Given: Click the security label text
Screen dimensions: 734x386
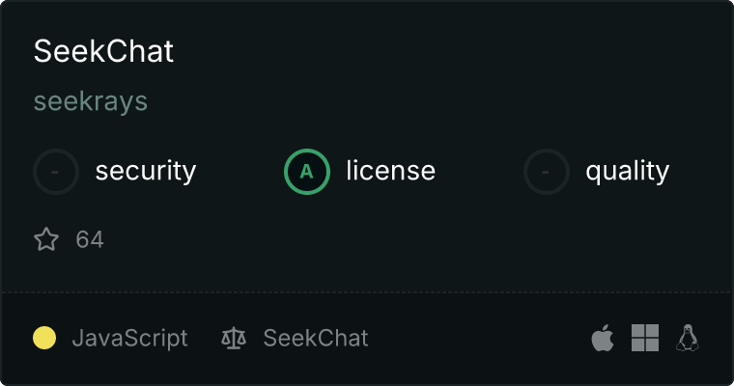Looking at the screenshot, I should pyautogui.click(x=145, y=172).
